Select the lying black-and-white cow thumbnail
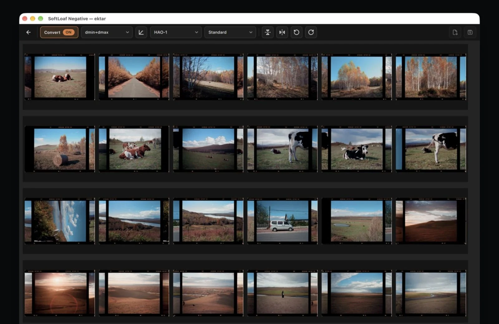 [356, 149]
